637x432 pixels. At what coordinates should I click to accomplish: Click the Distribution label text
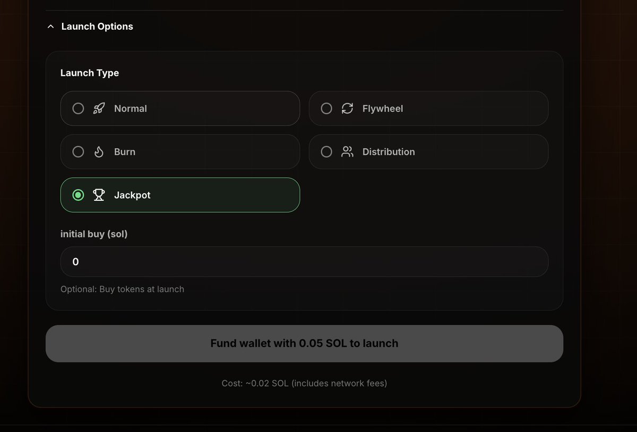coord(389,152)
